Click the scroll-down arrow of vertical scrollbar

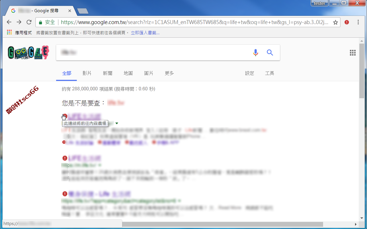coord(362,218)
